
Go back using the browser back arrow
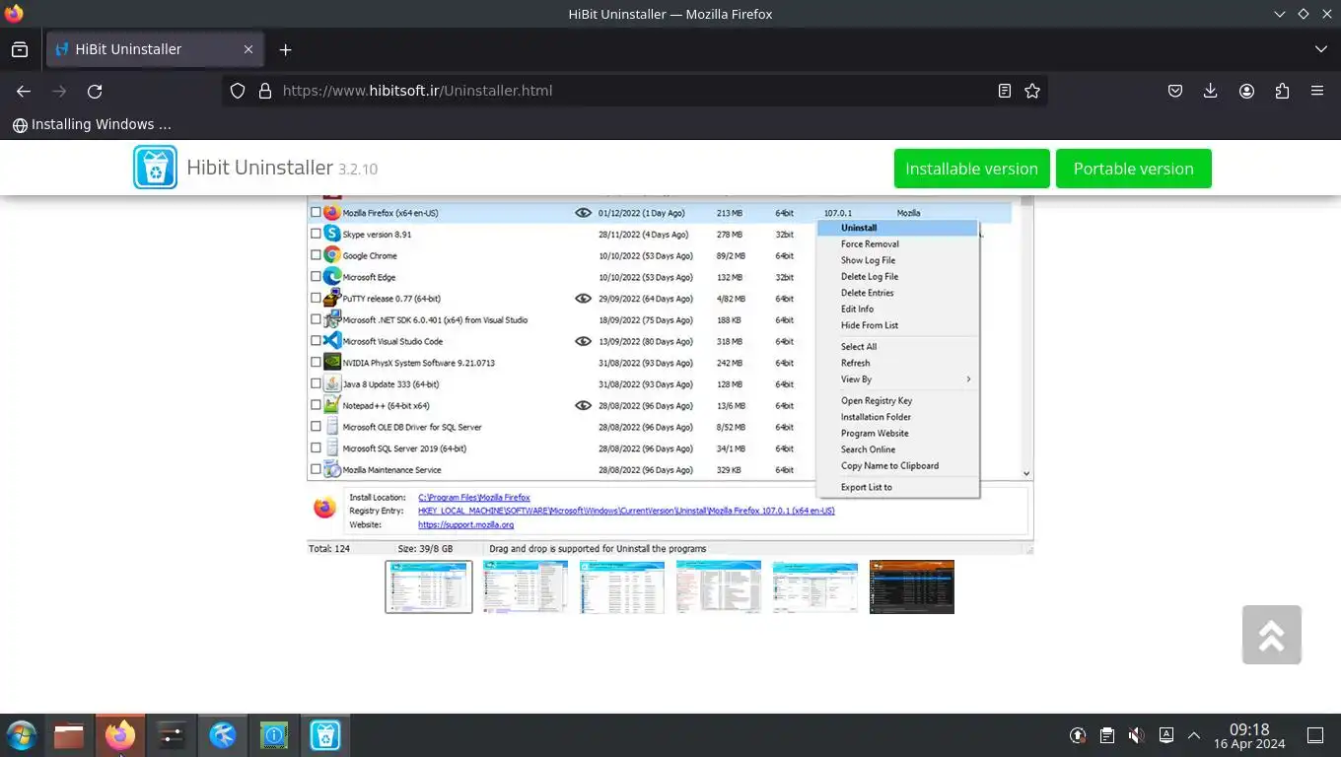pyautogui.click(x=24, y=91)
